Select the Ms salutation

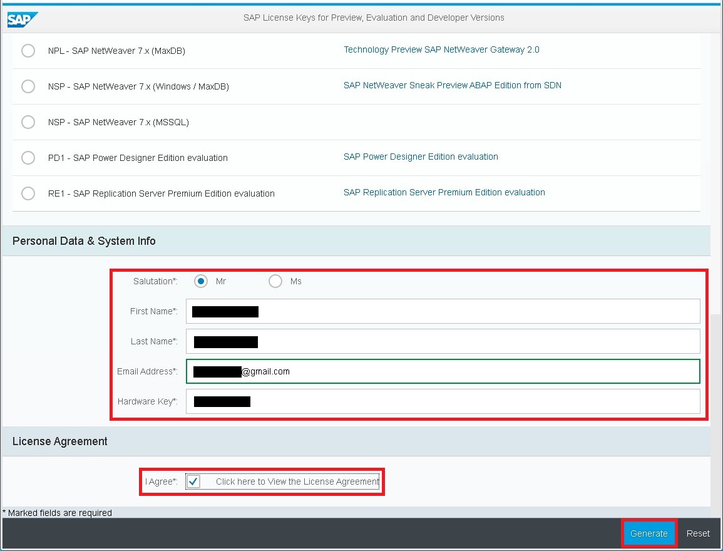point(275,281)
